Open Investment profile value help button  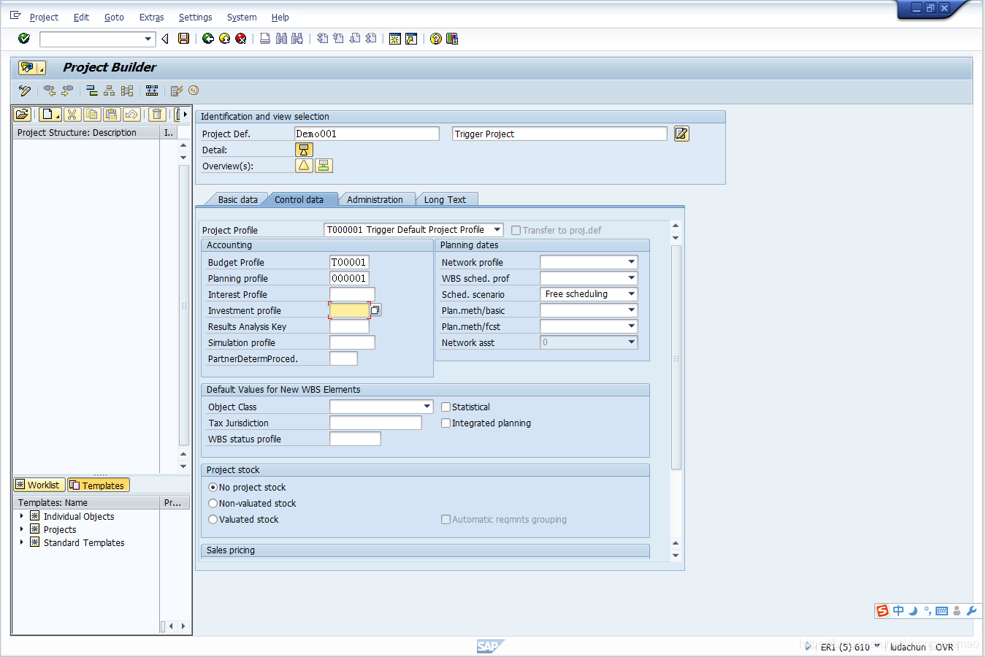tap(375, 310)
